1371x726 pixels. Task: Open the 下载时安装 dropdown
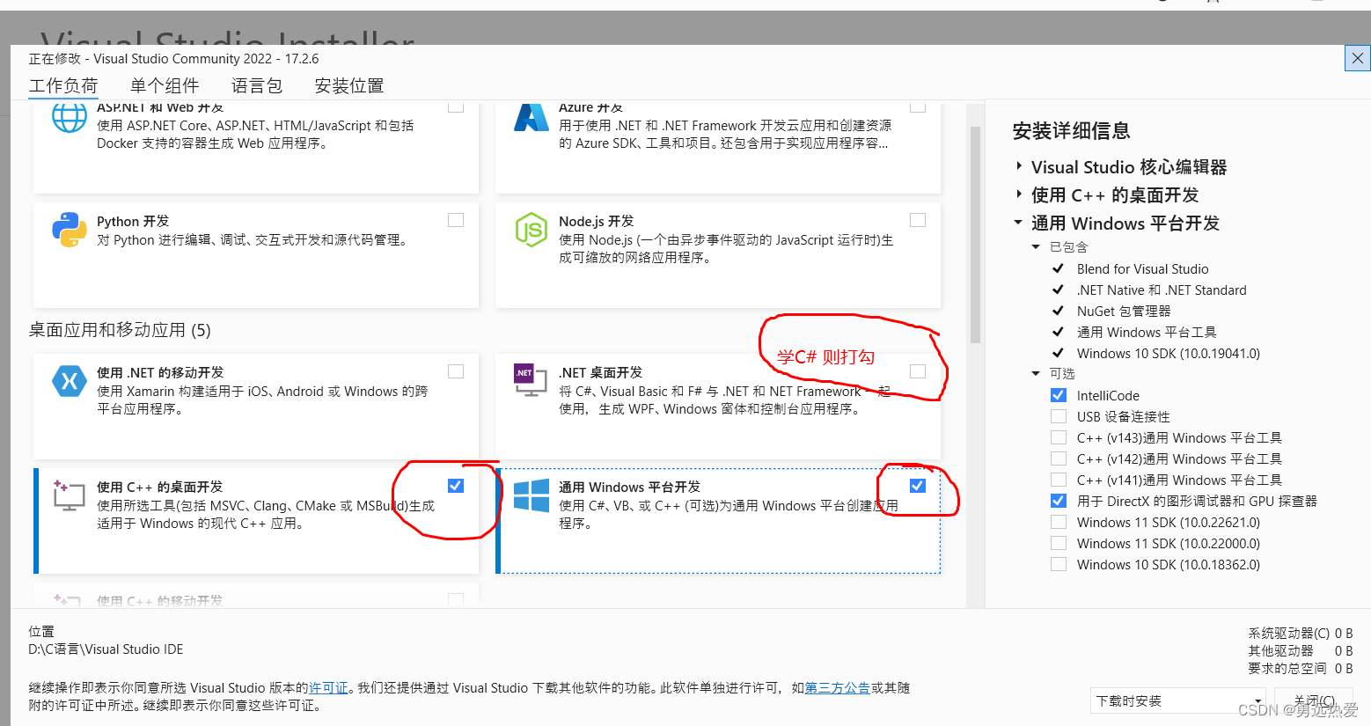(1178, 700)
